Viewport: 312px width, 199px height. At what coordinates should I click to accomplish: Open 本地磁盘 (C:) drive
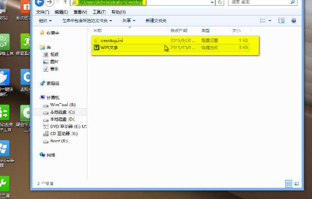point(63,112)
